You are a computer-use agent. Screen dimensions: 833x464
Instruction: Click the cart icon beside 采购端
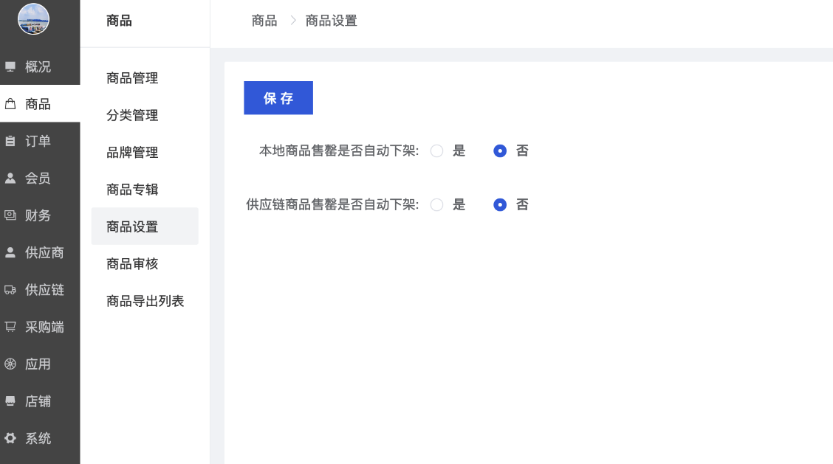pyautogui.click(x=10, y=327)
